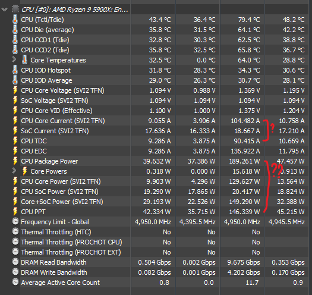Select the CPU PPT label
312x295 pixels.
(33, 212)
